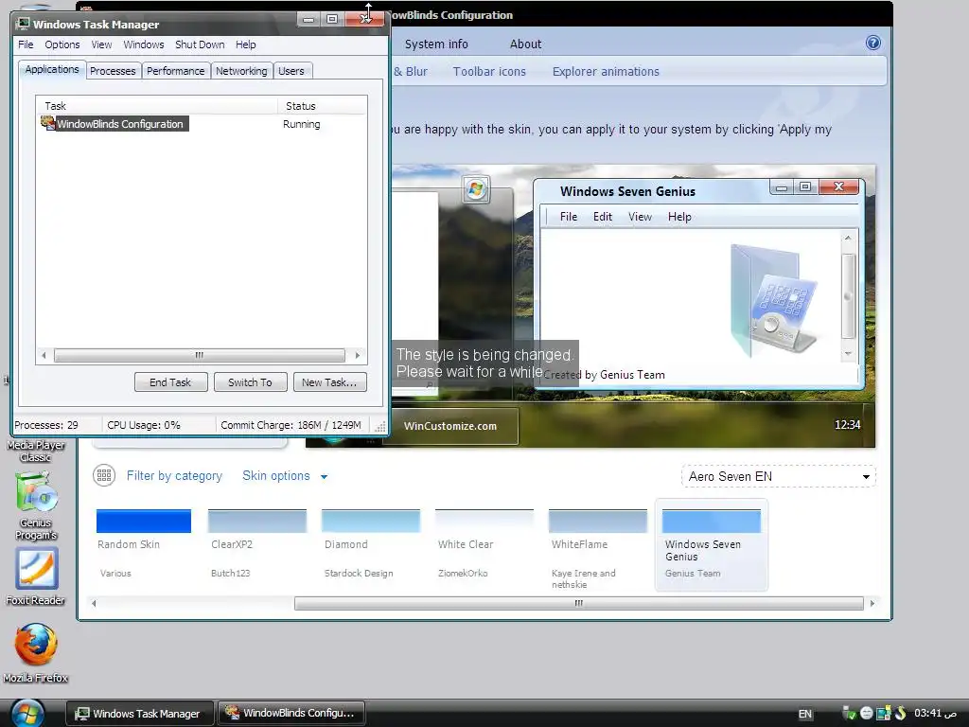
Task: Click the File menu in preview window
Action: 569,217
